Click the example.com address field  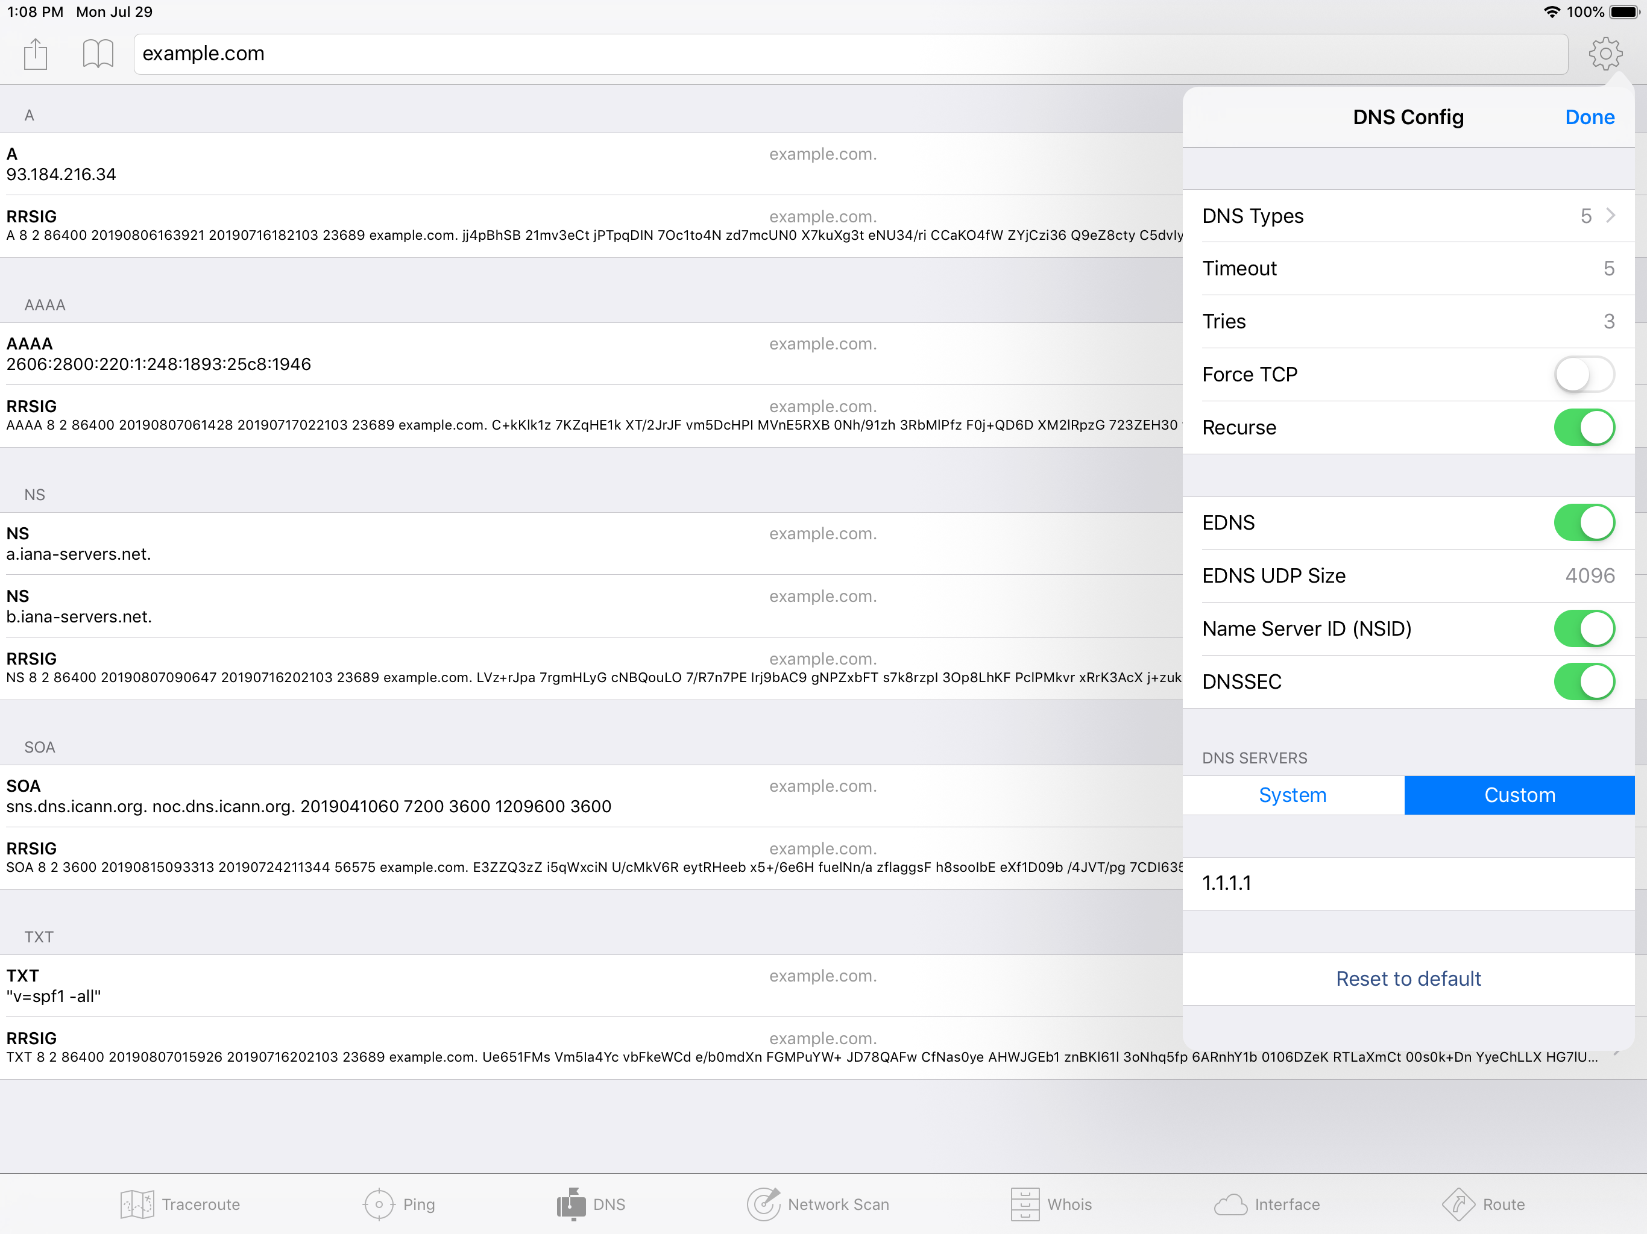point(849,54)
